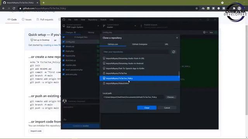This screenshot has height=139, width=248.
Task: Click the blue Clone button
Action: (x=147, y=108)
